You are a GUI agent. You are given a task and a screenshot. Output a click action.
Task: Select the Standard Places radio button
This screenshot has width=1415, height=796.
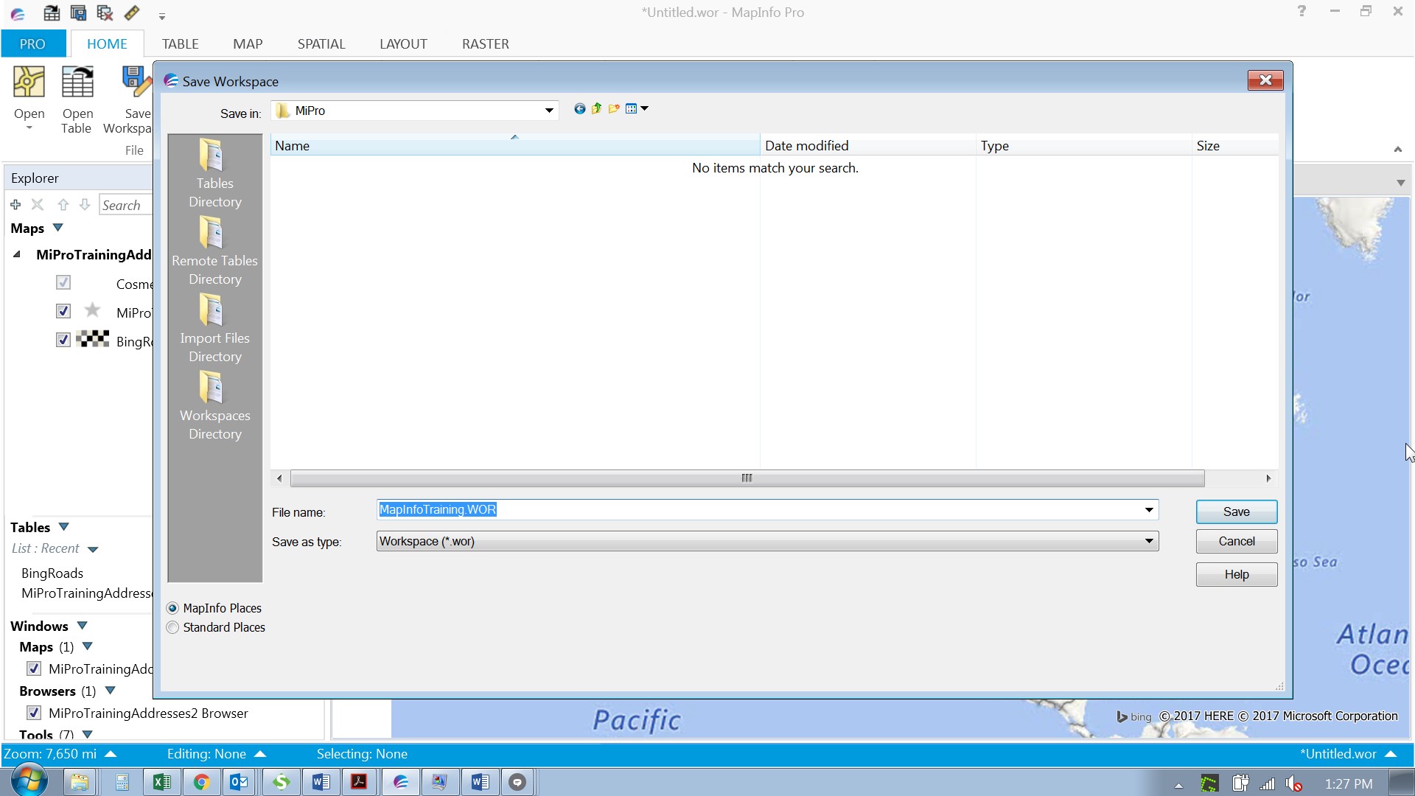point(172,627)
